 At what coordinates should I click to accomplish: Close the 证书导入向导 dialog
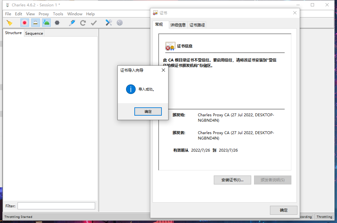click(x=163, y=70)
